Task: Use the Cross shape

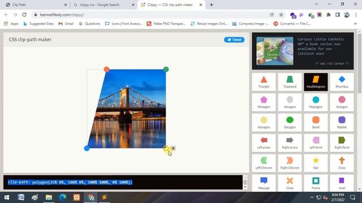Action: click(x=342, y=163)
